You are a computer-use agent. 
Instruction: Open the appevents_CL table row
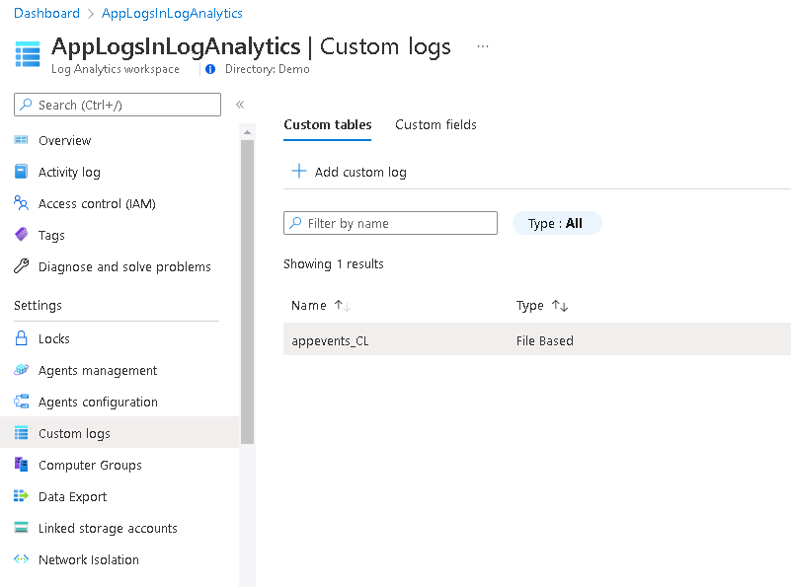coord(331,340)
